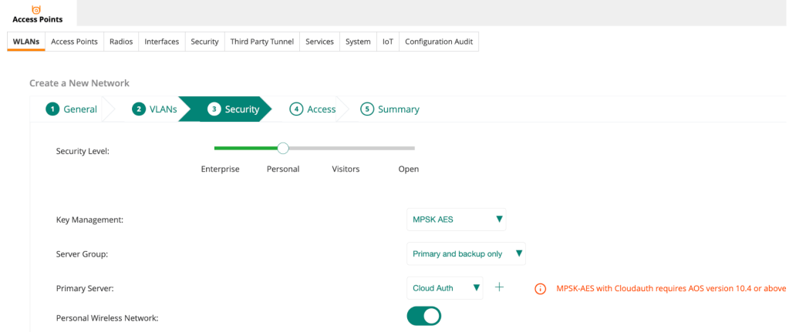Toggle Personal Wireless Network switch off
Viewport: 789px width, 332px height.
point(423,316)
